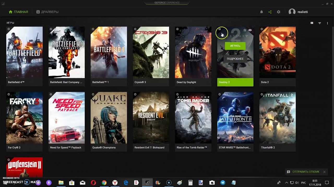Click the green share icon
The image size is (334, 187).
(x=270, y=12)
